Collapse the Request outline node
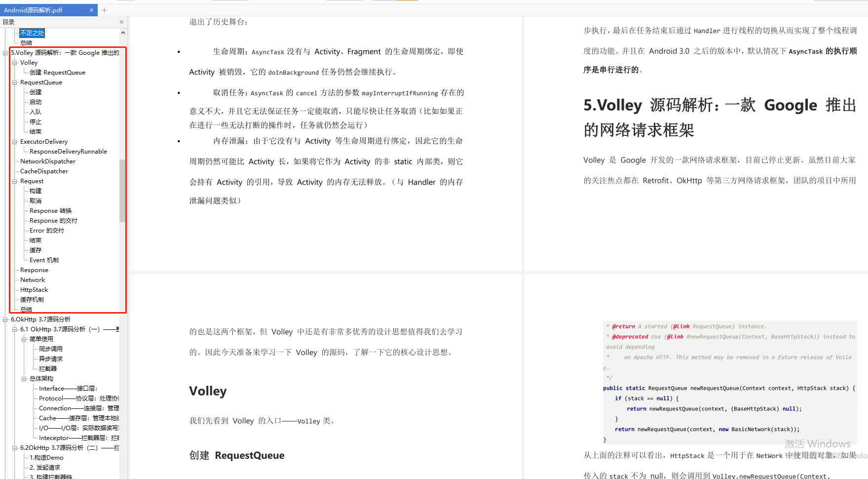 click(15, 181)
